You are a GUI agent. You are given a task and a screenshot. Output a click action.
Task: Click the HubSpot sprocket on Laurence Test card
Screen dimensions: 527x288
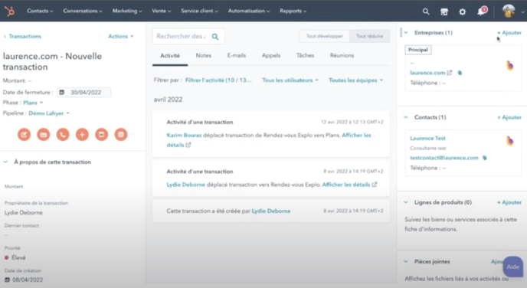click(x=509, y=140)
